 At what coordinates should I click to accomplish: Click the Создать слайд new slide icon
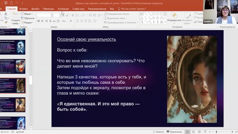(16, 15)
